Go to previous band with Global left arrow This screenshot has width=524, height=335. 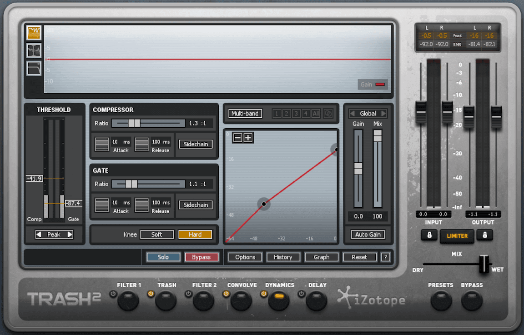point(352,114)
